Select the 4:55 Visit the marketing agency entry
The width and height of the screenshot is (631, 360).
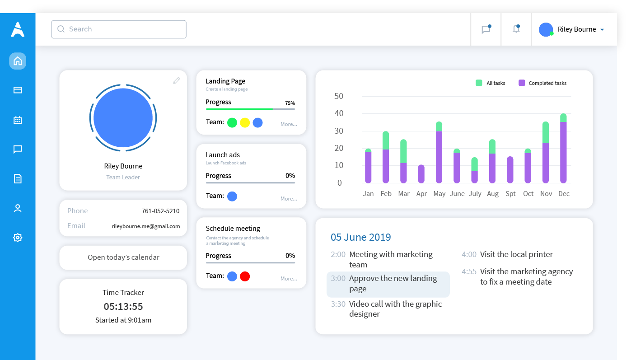tap(518, 276)
